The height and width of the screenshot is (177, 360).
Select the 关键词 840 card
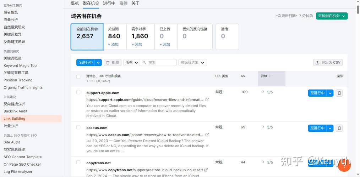tap(115, 36)
